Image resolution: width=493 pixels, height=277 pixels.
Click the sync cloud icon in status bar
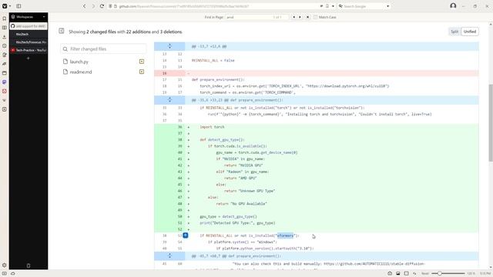coord(13,274)
